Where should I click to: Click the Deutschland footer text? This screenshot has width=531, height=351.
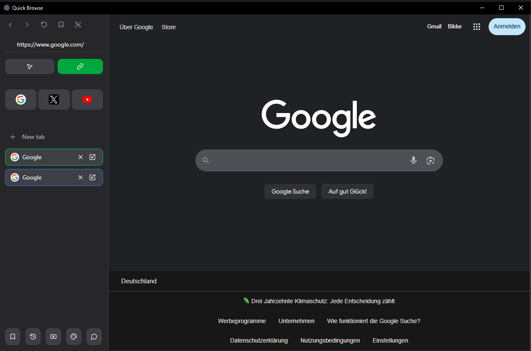tap(139, 281)
